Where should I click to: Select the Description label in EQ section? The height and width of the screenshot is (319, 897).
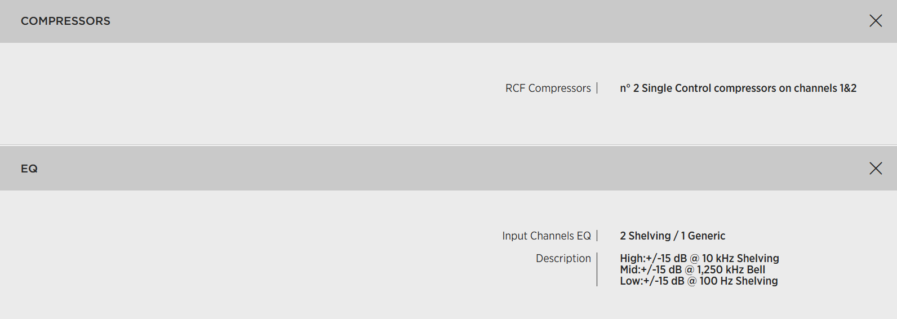(x=563, y=259)
